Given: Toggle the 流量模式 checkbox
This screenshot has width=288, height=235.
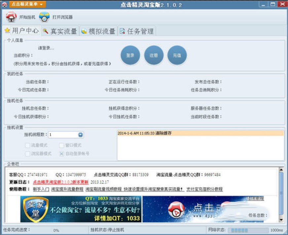Looking at the screenshot, I should [x=27, y=145].
